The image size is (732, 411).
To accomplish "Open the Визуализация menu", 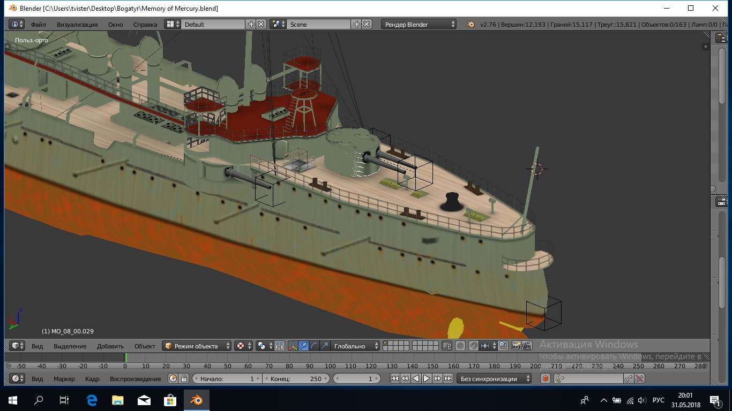I will [x=77, y=24].
